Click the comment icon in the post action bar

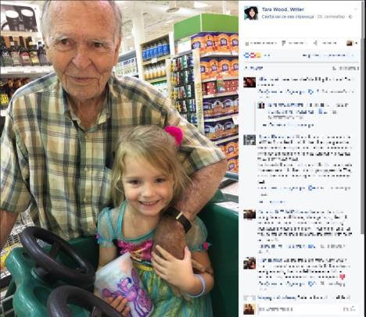tap(284, 43)
